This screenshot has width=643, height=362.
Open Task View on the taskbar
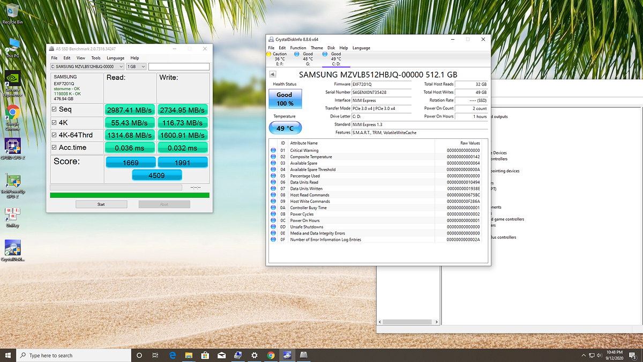click(x=155, y=355)
